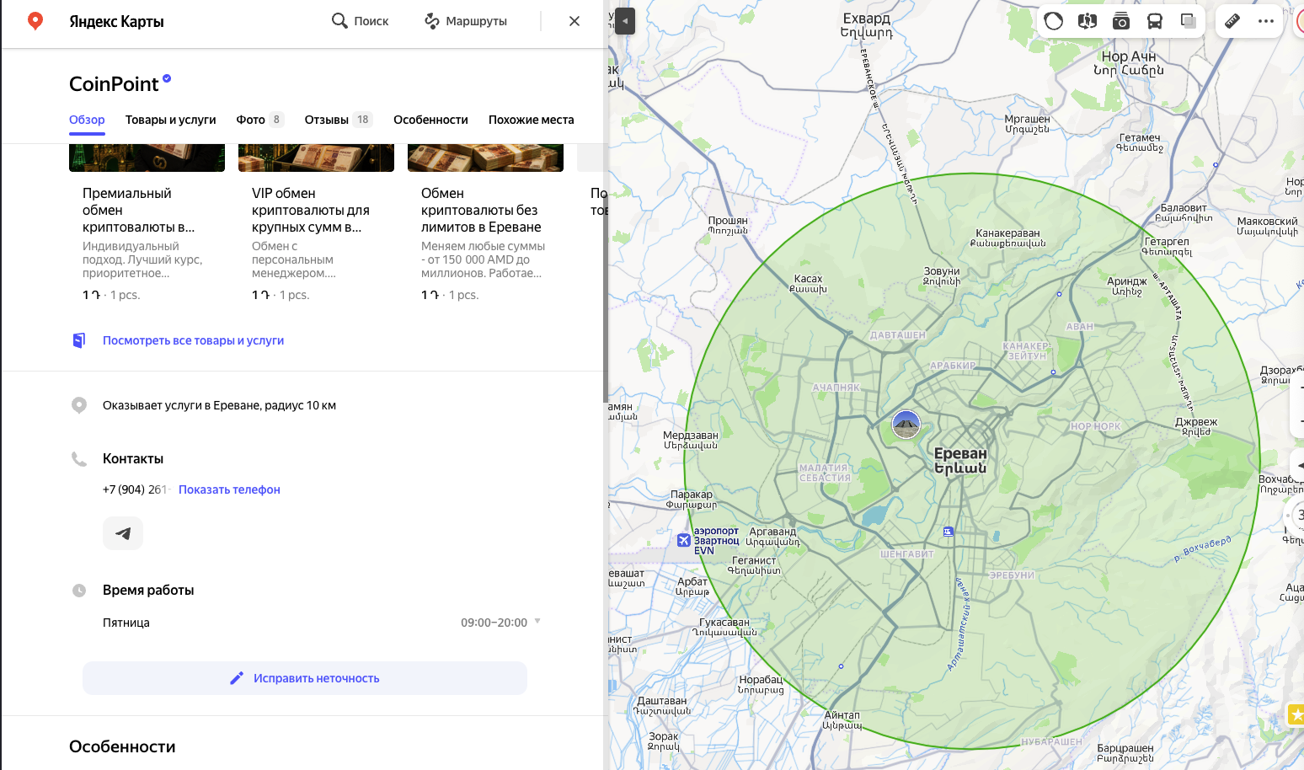
Task: Click Посмотреть все товары и услуги link
Action: pyautogui.click(x=193, y=340)
